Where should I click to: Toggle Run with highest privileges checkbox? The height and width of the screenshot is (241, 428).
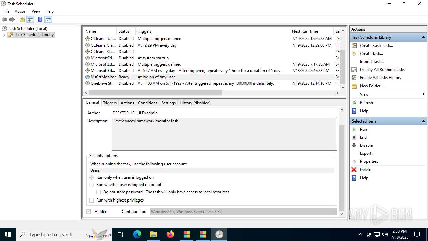coord(92,200)
